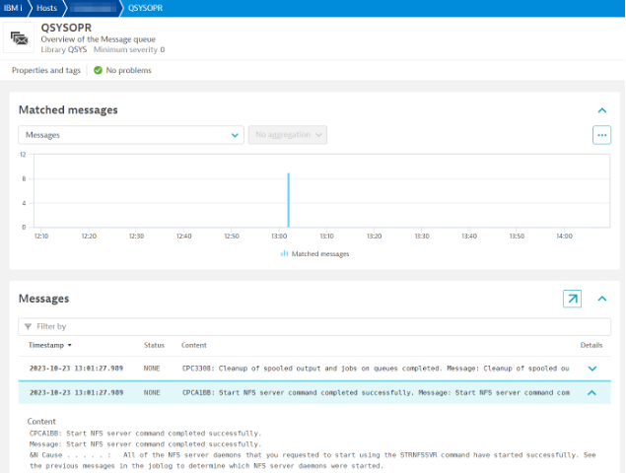Click the NONE status in CPC3308 row
The height and width of the screenshot is (473, 626).
pyautogui.click(x=152, y=369)
